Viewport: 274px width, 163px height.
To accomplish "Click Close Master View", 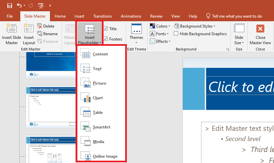I will pos(260,34).
